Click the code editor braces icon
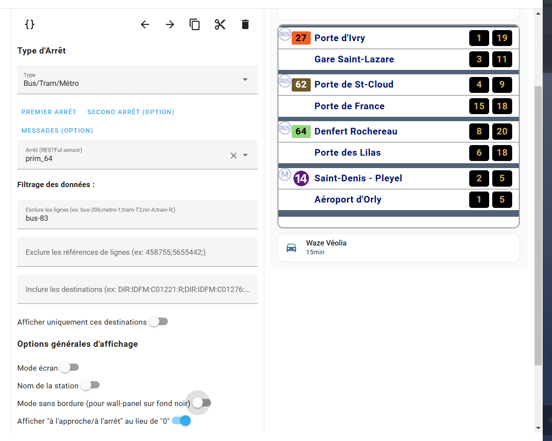The image size is (552, 441). point(30,24)
